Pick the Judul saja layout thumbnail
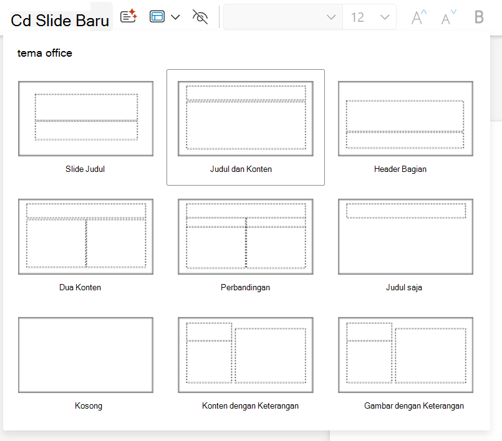Screen dimensions: 502x441 (x=405, y=237)
